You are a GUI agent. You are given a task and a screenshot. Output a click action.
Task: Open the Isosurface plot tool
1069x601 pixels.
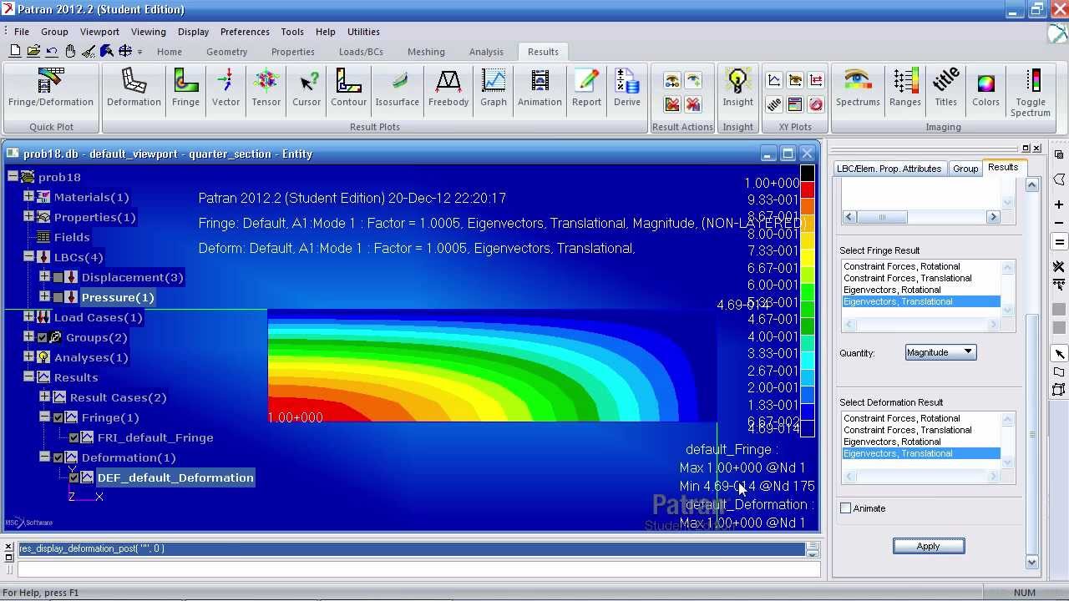(397, 88)
